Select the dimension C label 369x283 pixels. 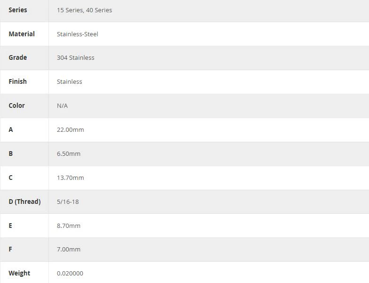point(10,178)
